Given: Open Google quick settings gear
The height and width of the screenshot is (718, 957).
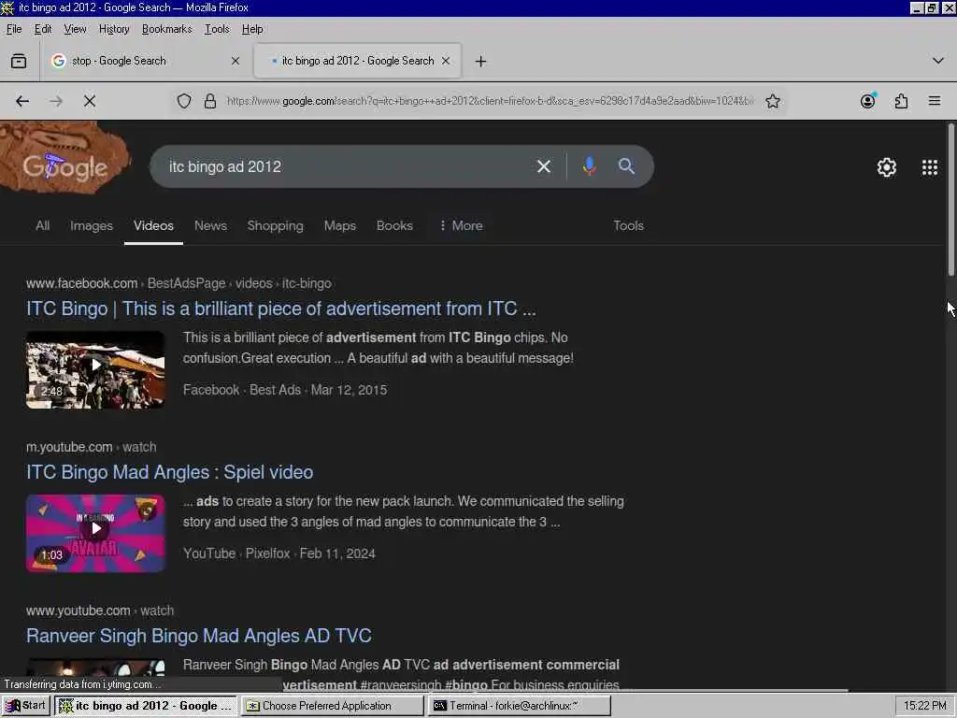Looking at the screenshot, I should click(x=887, y=167).
